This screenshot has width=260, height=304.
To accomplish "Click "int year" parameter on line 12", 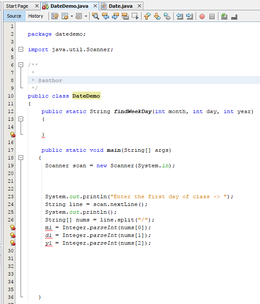I will (236, 111).
